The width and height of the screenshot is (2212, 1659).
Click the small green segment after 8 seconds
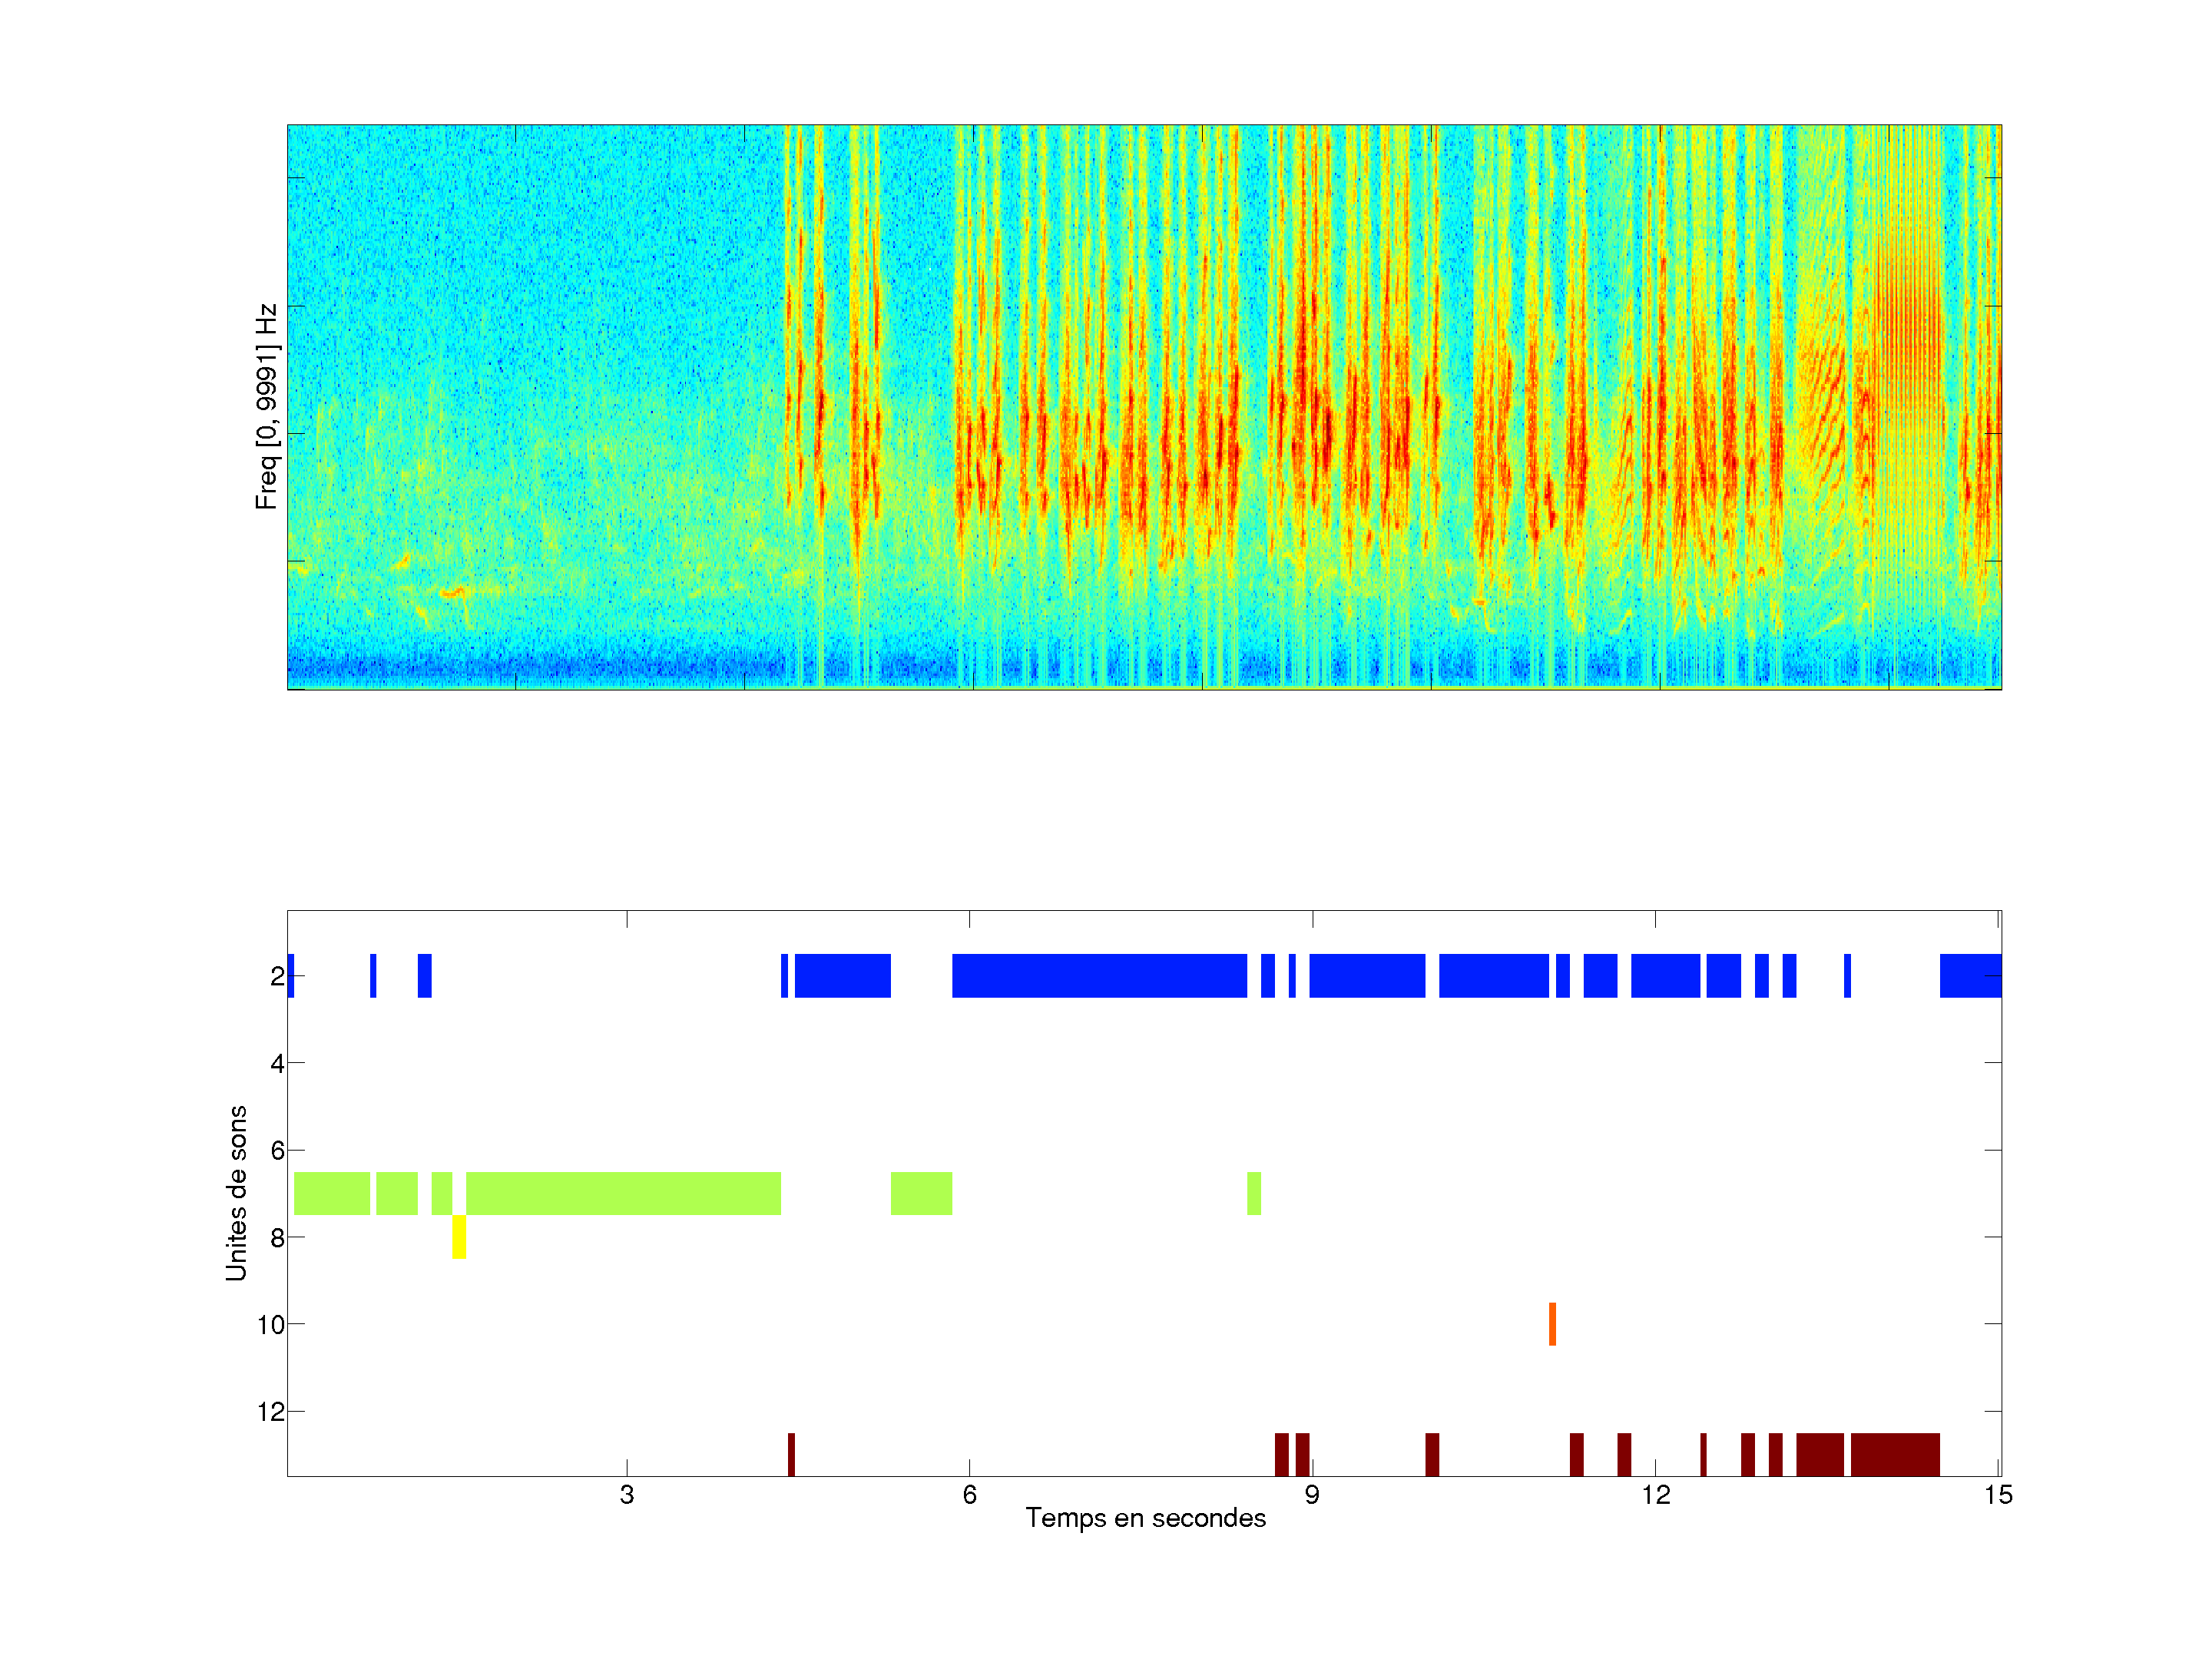1254,1193
